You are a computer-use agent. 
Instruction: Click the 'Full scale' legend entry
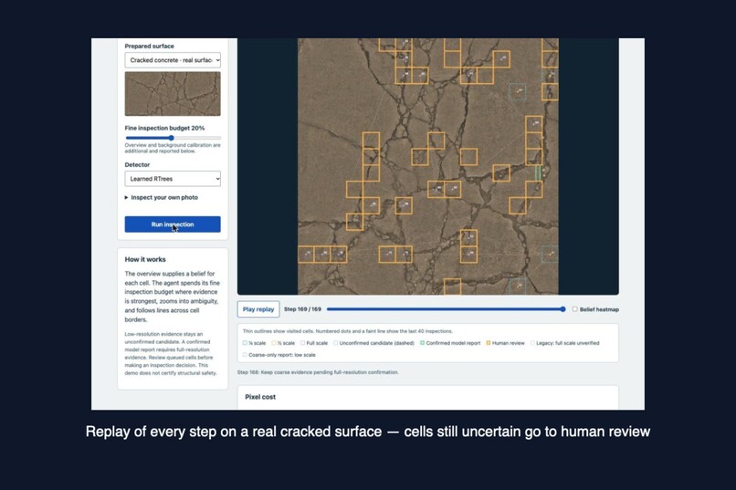314,343
